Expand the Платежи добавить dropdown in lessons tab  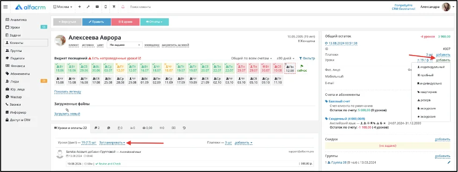point(244,143)
